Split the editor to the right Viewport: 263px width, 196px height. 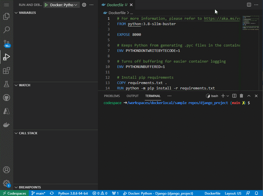(x=249, y=5)
